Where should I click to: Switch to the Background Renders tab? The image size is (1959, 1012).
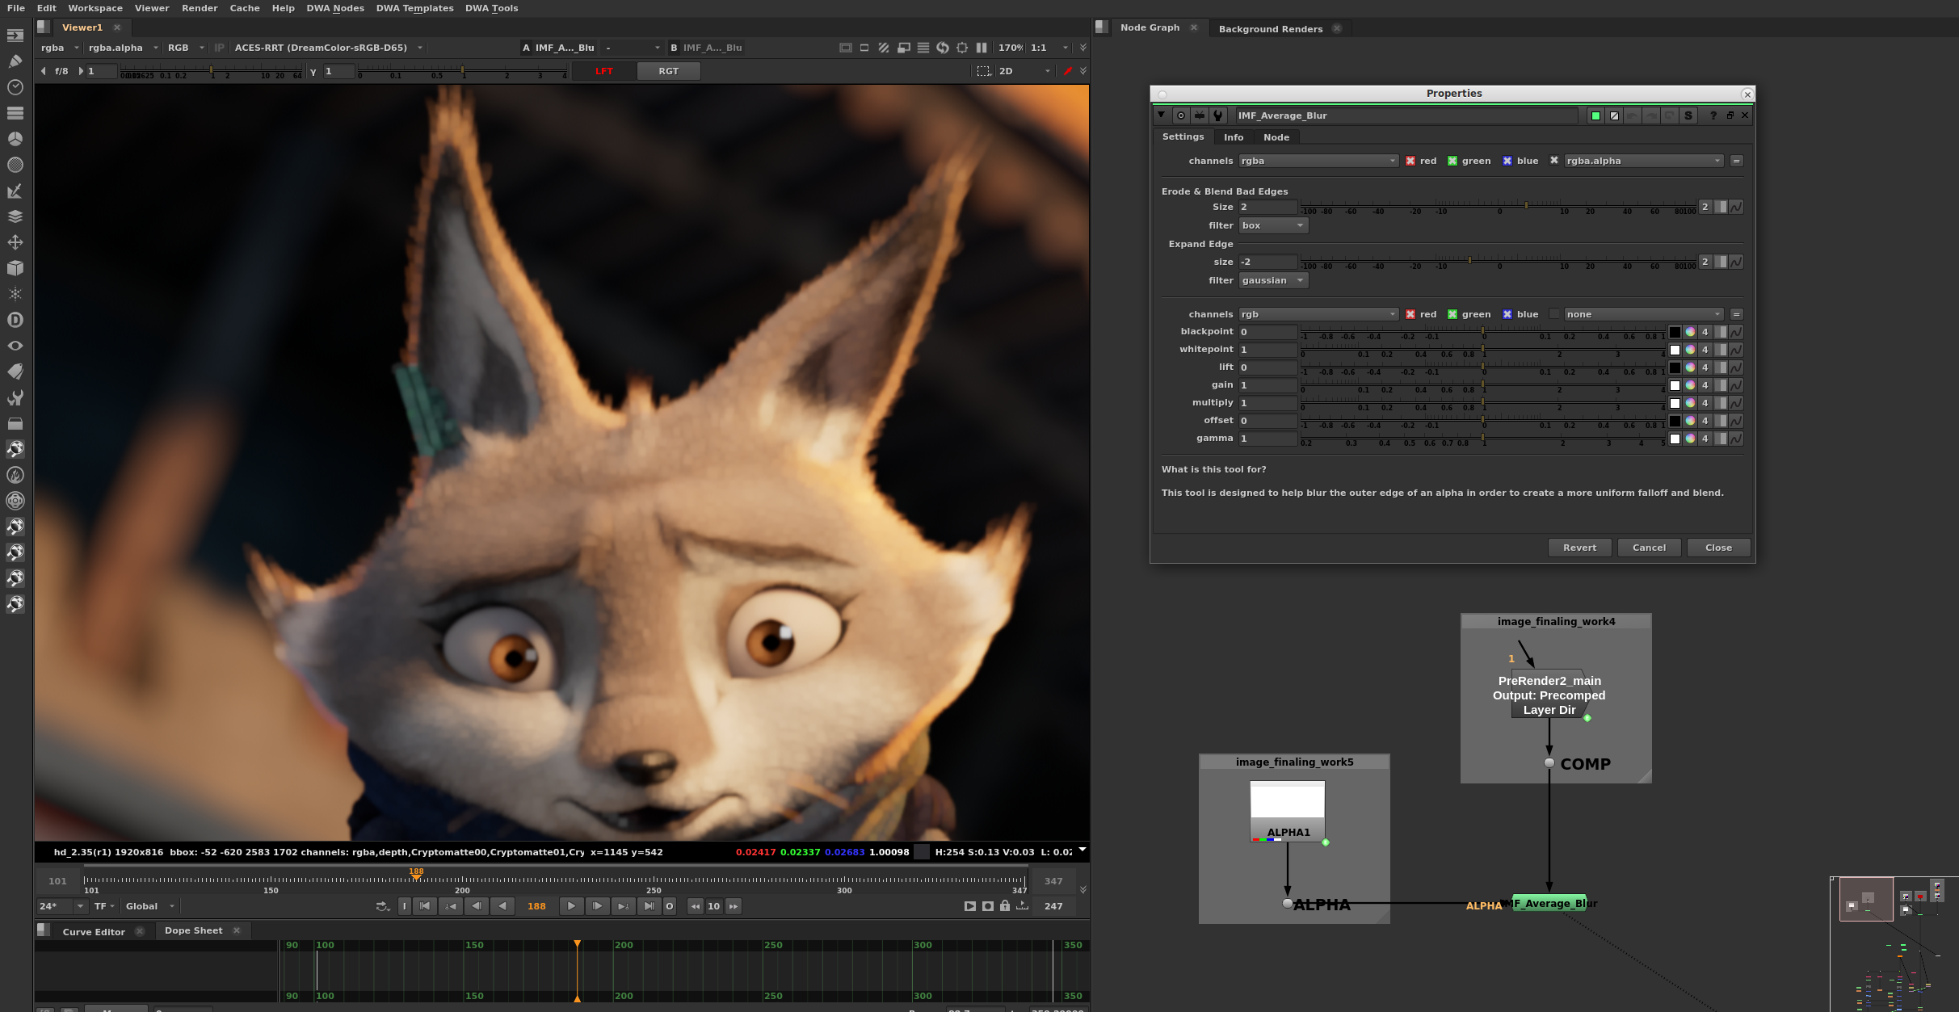click(1270, 28)
